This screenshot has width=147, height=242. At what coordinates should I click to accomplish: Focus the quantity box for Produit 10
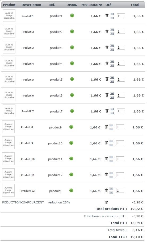click(x=120, y=159)
